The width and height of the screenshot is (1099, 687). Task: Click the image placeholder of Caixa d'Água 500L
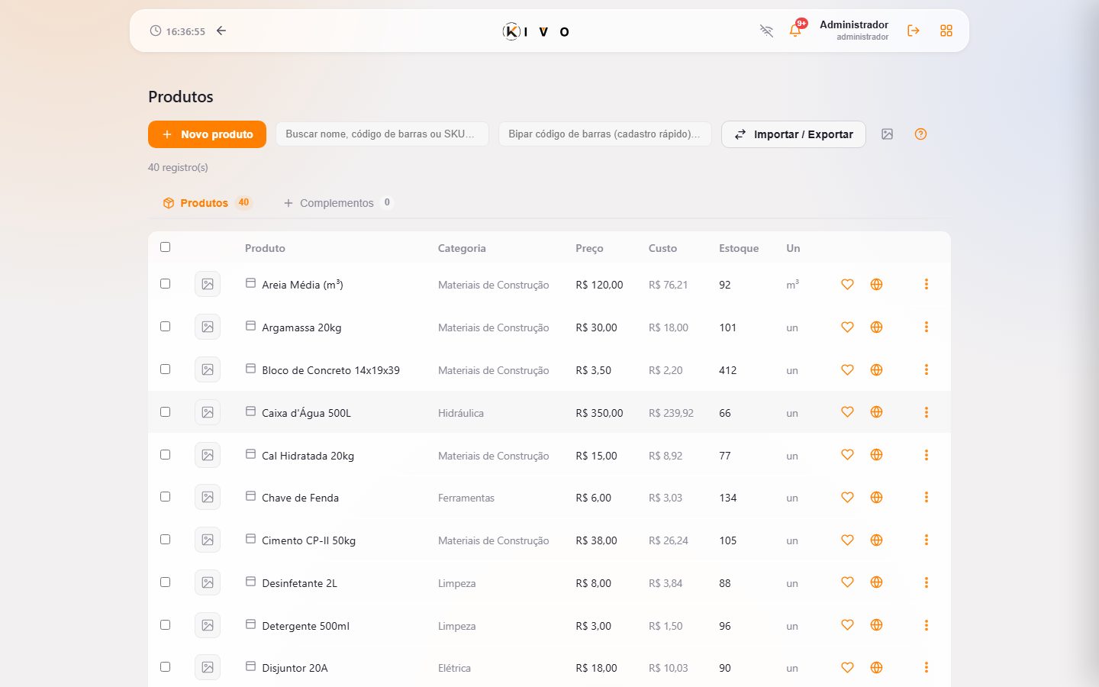[208, 412]
